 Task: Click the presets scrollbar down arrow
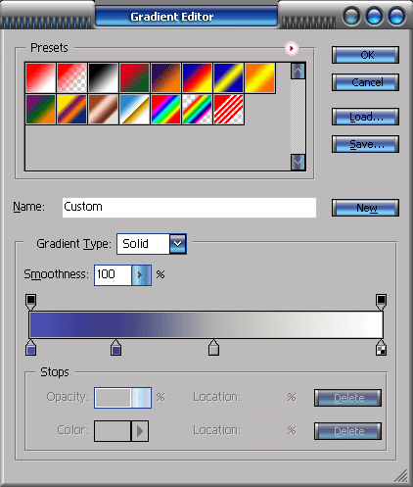(298, 162)
